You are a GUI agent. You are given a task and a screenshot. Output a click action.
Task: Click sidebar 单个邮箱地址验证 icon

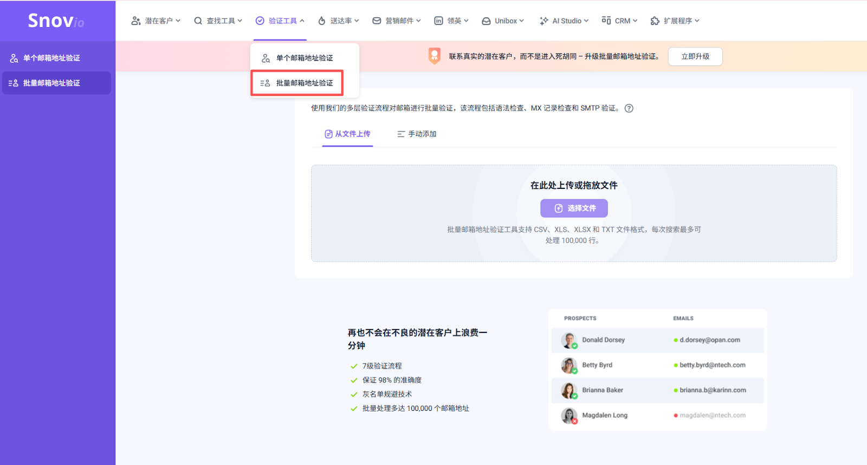click(14, 58)
